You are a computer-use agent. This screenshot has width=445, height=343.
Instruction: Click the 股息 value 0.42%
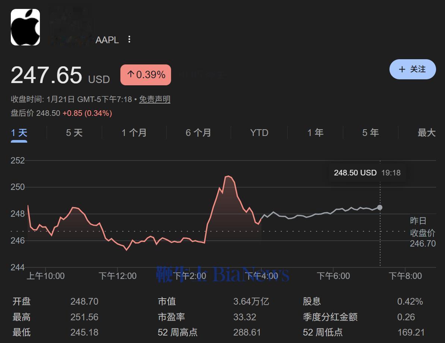point(410,301)
